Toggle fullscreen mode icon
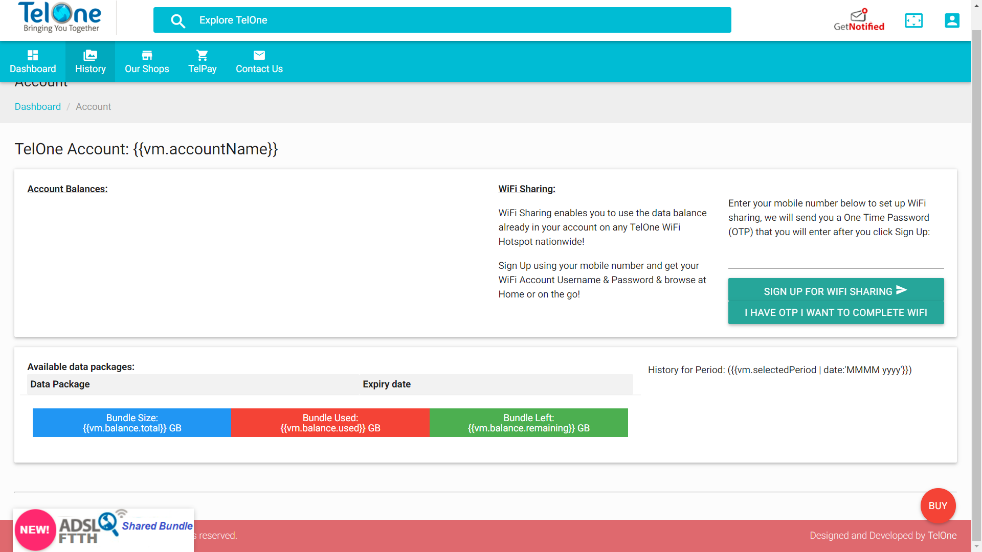 (x=913, y=20)
